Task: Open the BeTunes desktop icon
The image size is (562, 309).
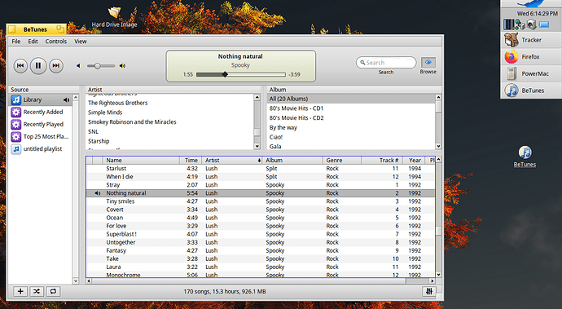Action: point(525,157)
